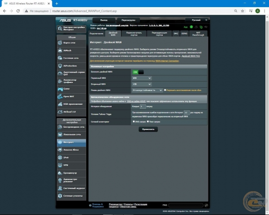
Task: Switch to the Connection tab
Action: (x=96, y=34)
